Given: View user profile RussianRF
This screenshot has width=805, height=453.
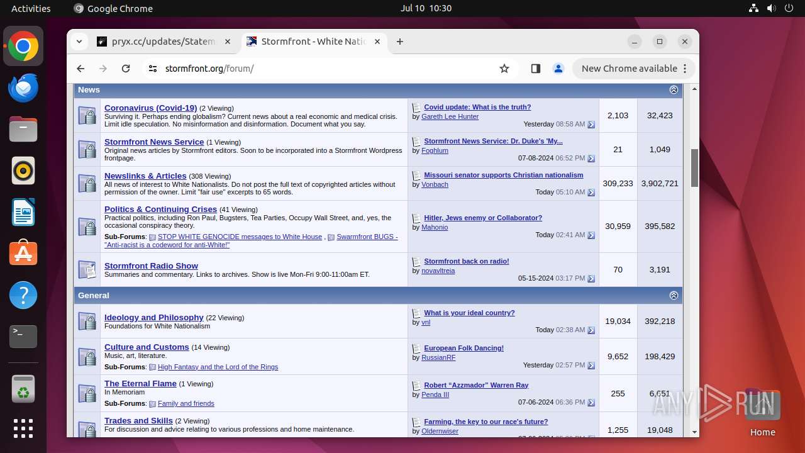Looking at the screenshot, I should click(x=438, y=357).
